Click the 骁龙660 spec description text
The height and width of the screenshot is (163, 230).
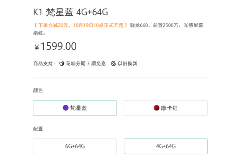(138, 25)
